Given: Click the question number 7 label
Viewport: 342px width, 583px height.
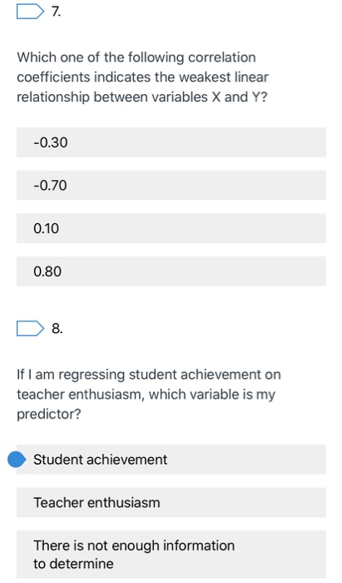Looking at the screenshot, I should click(56, 12).
